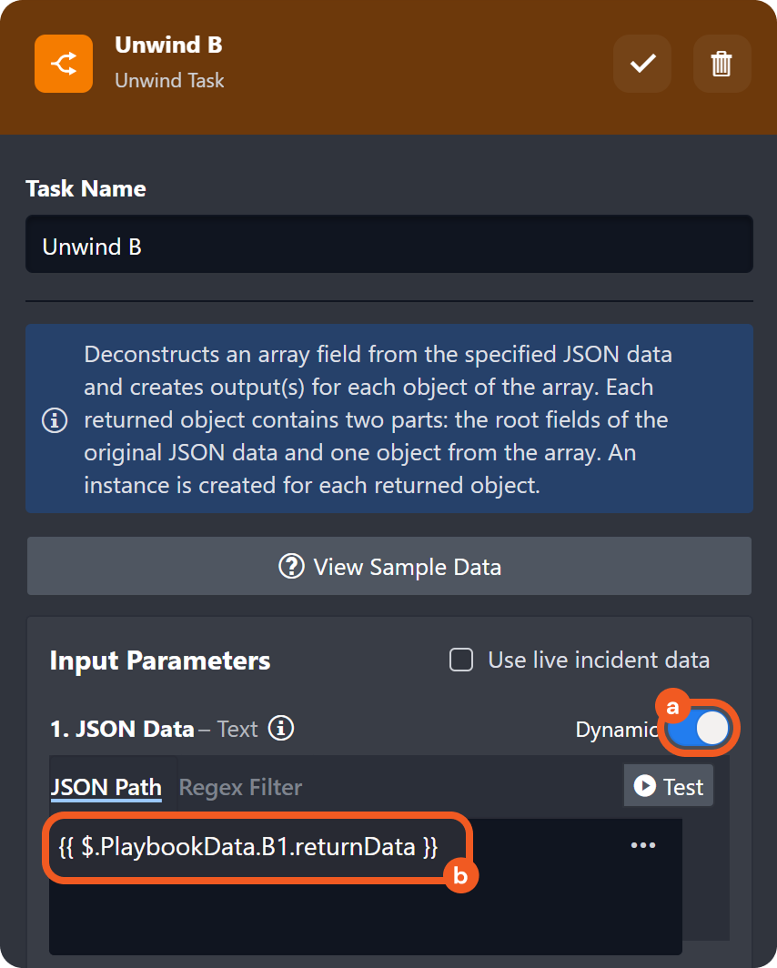Enable the Use live incident data checkbox
The width and height of the screenshot is (777, 968).
coord(462,660)
